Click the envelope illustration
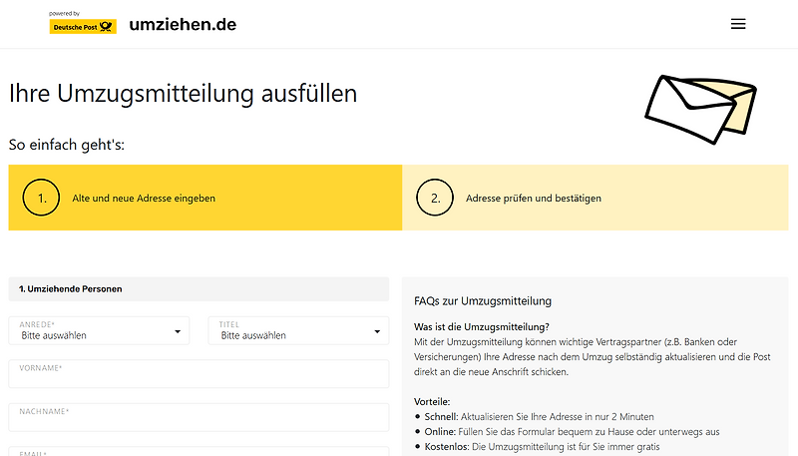This screenshot has width=798, height=456. coord(700,109)
